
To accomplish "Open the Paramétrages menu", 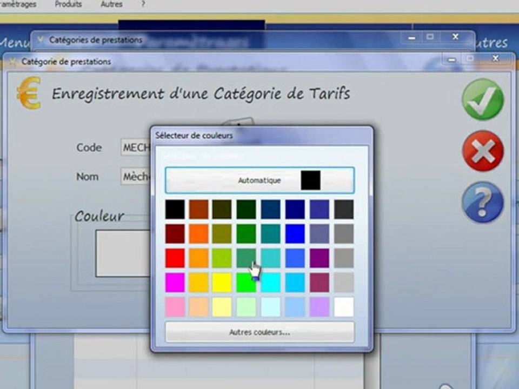I will [18, 4].
